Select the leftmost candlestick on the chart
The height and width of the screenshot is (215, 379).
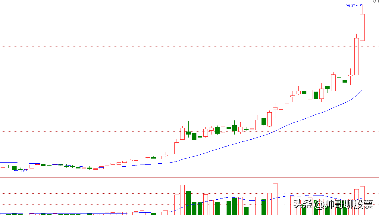tap(3, 167)
